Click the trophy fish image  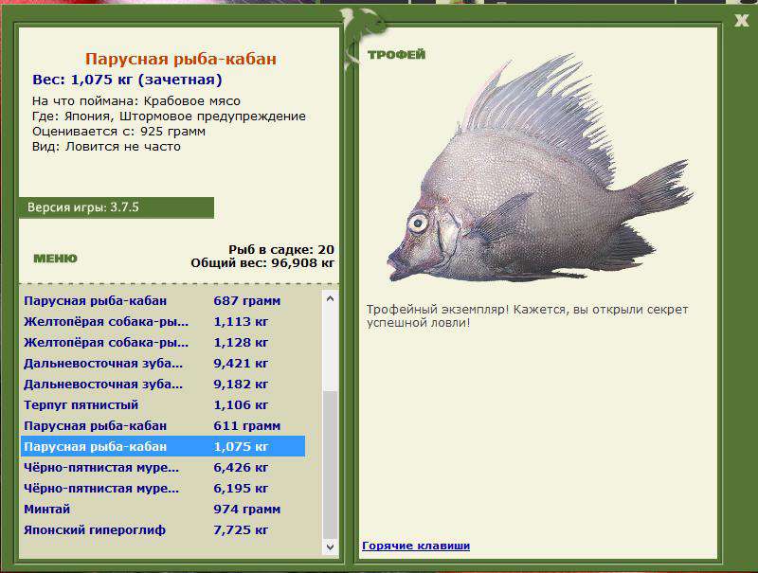[539, 170]
